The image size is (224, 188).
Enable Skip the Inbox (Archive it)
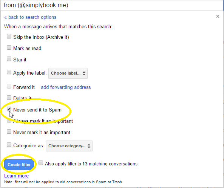(9, 36)
